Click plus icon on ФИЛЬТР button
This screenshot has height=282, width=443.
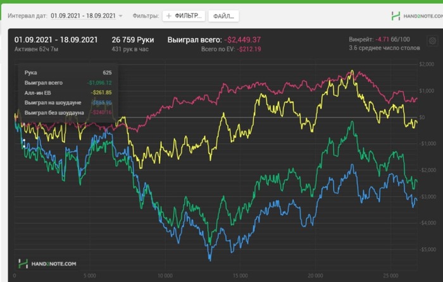169,16
